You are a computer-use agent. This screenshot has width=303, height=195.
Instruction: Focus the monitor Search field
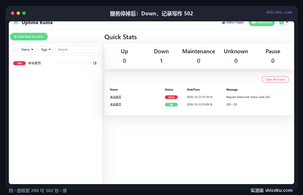coord(78,49)
